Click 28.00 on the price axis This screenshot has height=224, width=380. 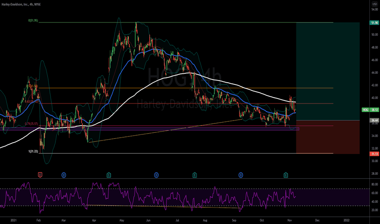pyautogui.click(x=375, y=173)
